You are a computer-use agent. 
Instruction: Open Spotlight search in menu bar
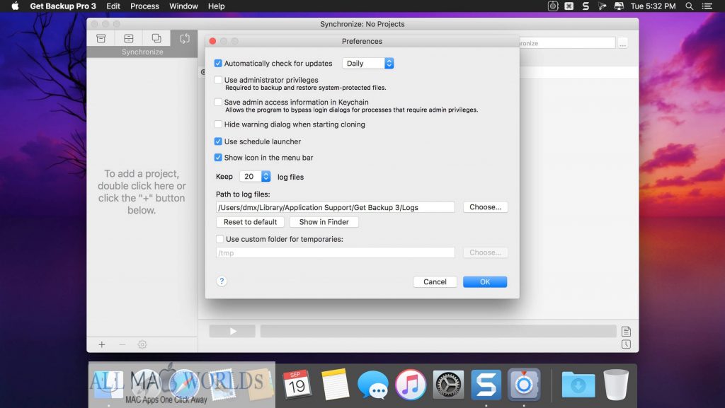(x=689, y=6)
